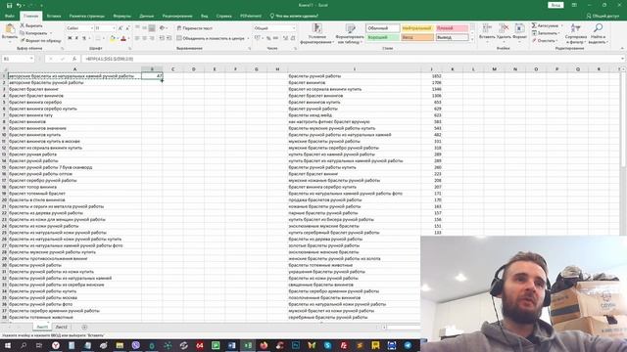Open Find and Select (Найти и выделить)

pos(599,33)
